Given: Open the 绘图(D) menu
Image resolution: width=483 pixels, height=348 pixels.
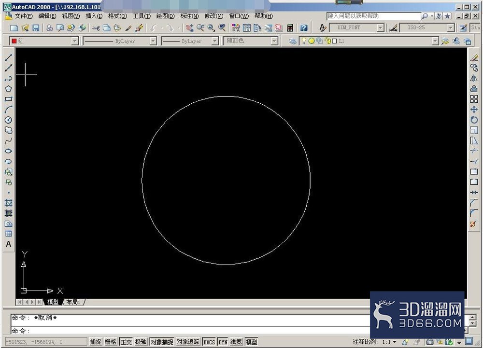Looking at the screenshot, I should point(165,16).
